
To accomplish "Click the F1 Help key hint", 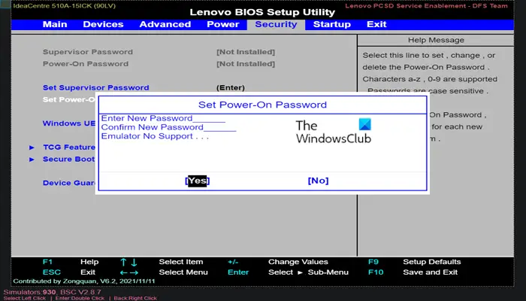I will coord(71,262).
